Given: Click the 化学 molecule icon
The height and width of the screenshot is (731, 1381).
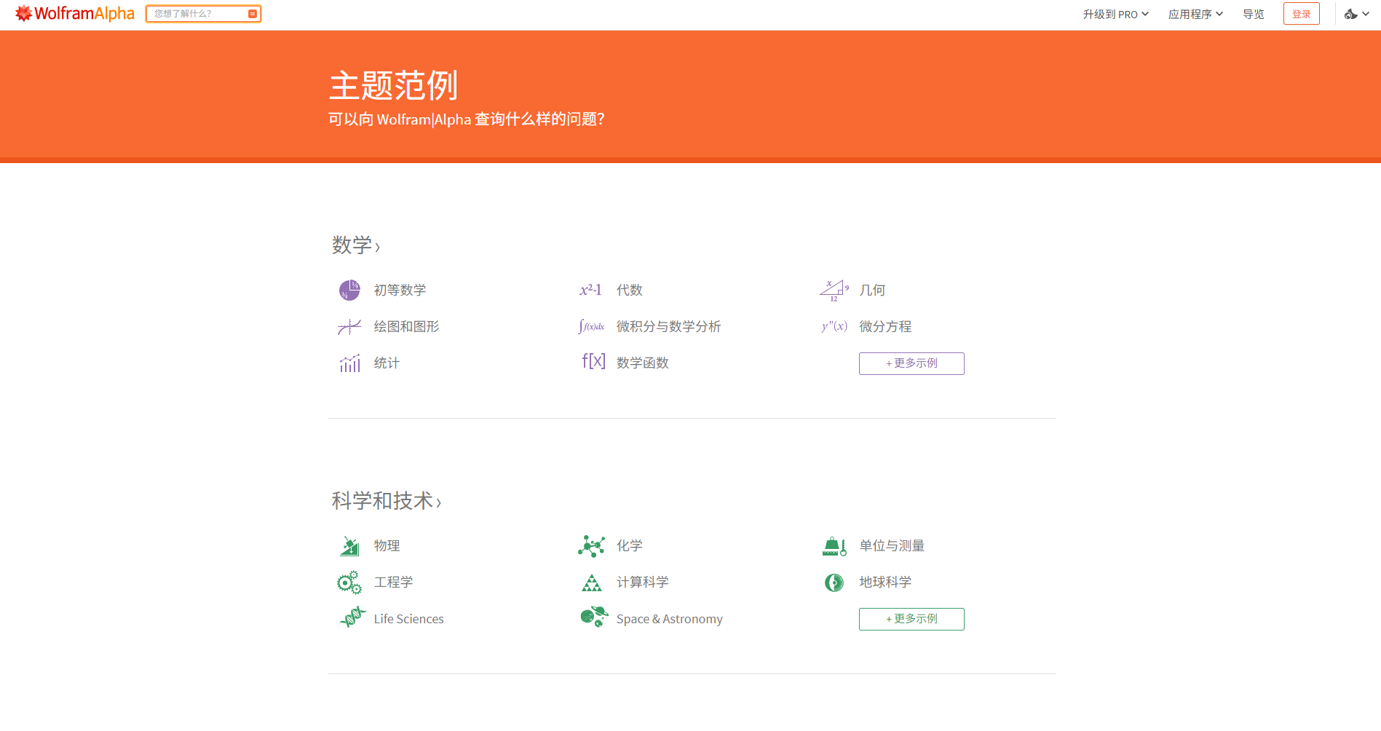Looking at the screenshot, I should coord(592,545).
